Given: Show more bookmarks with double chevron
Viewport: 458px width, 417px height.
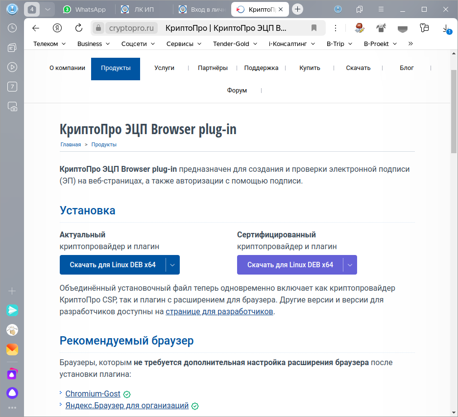Looking at the screenshot, I should (410, 44).
